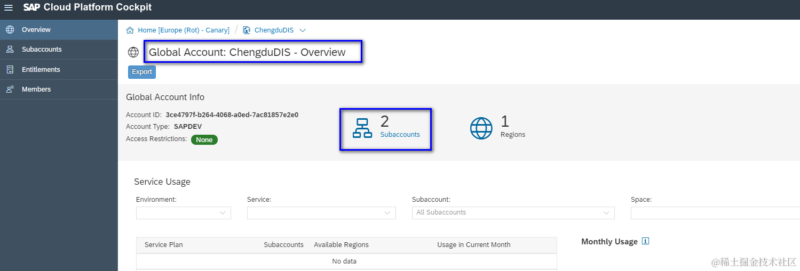800x271 pixels.
Task: Click the SAPDEV account type value
Action: (x=188, y=127)
